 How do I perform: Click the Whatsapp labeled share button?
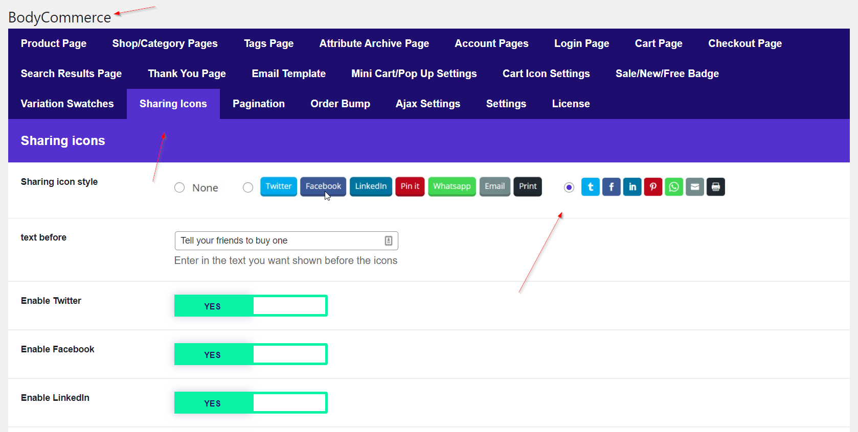451,186
